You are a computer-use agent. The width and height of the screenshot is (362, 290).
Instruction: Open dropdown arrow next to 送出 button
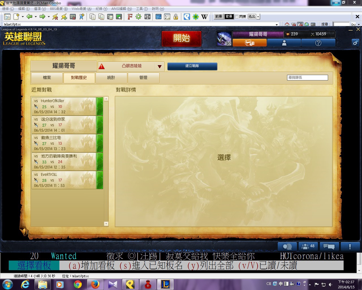[258, 17]
